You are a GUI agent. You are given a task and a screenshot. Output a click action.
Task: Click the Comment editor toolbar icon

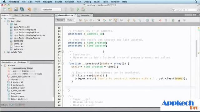[173, 20]
